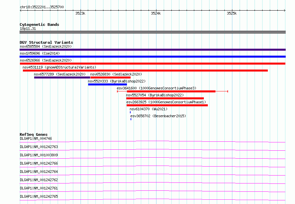Click the nsv6577289 (Sedlazeck2020) label

click(60, 74)
